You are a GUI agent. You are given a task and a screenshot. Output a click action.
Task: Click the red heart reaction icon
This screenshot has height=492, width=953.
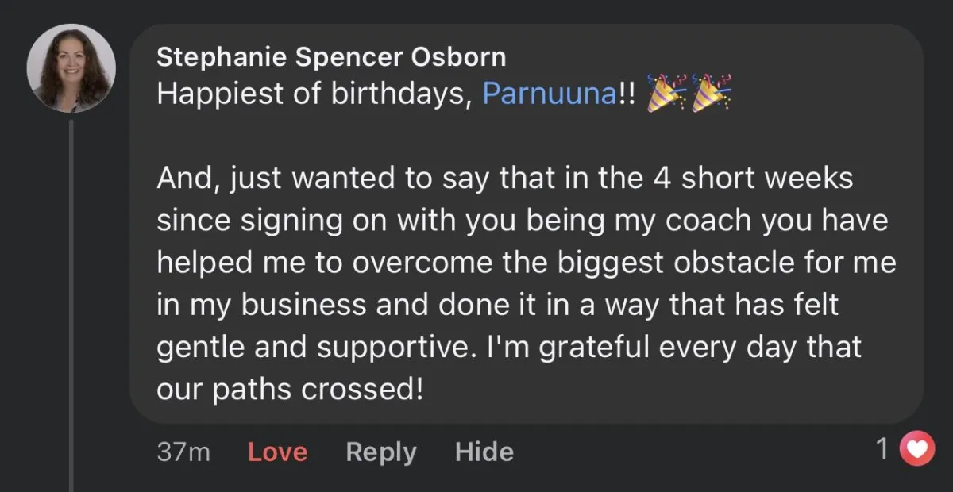tap(916, 451)
